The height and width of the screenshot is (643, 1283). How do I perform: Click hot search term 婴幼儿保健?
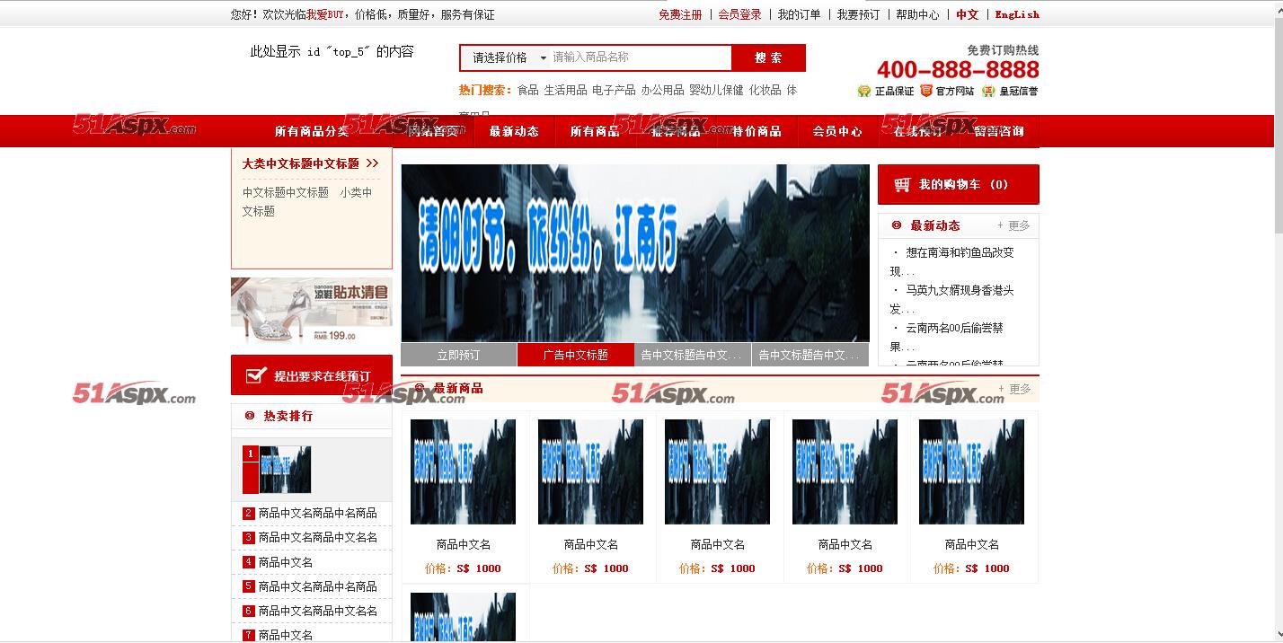[716, 90]
